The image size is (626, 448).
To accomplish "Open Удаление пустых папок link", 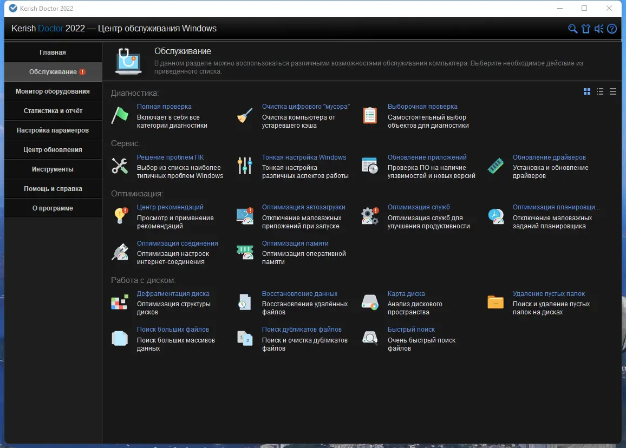I will click(x=549, y=294).
